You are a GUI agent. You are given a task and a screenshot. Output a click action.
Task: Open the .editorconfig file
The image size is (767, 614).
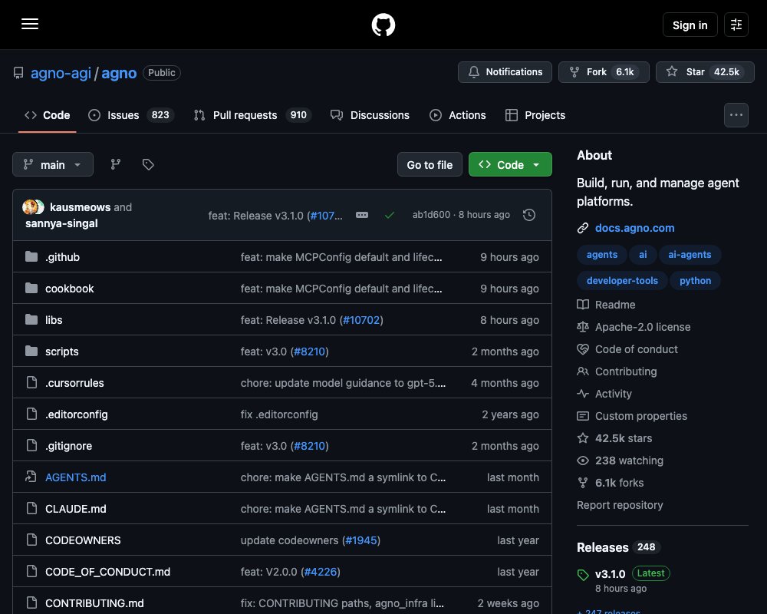point(76,414)
